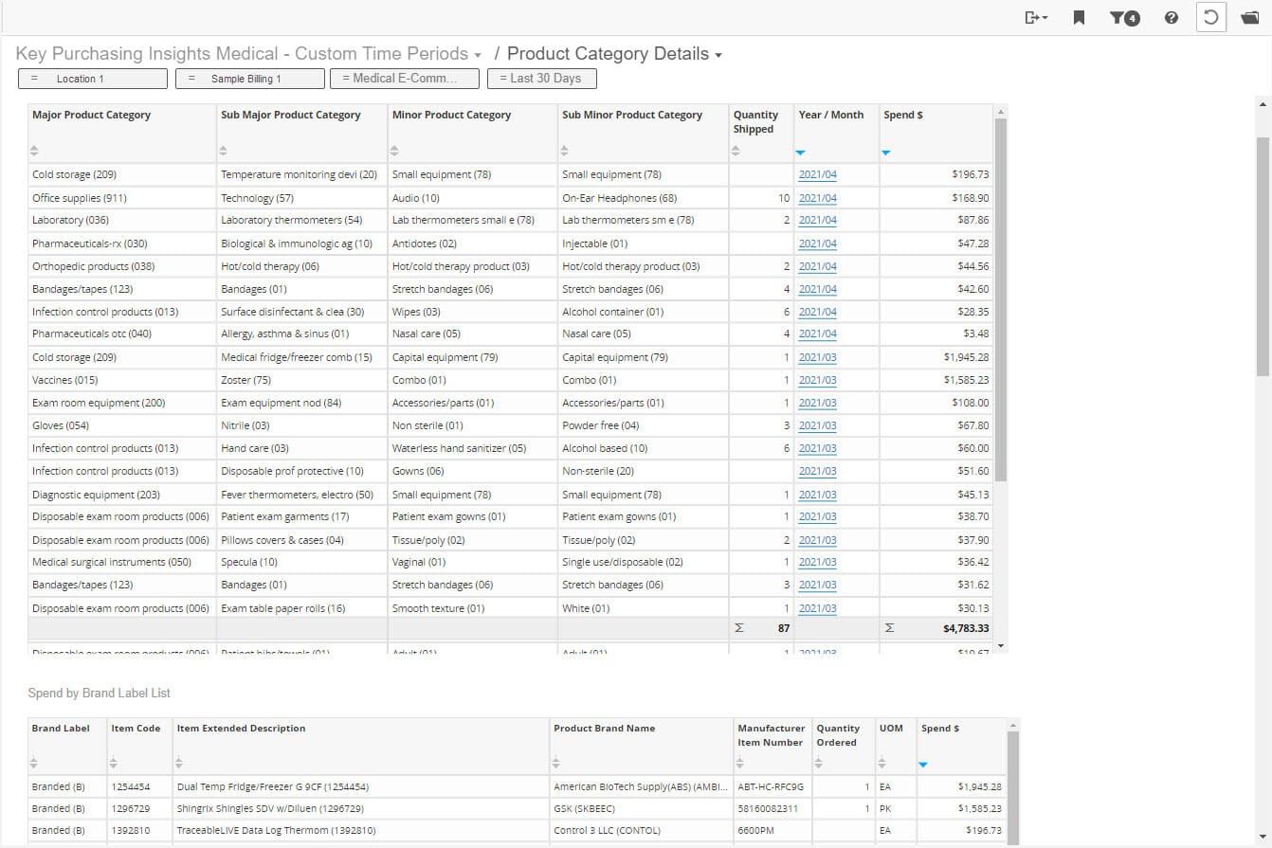Image resolution: width=1272 pixels, height=848 pixels.
Task: Select the Last 30 Days filter chip
Action: 541,79
